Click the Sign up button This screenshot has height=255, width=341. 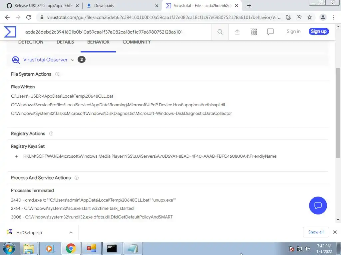(319, 32)
